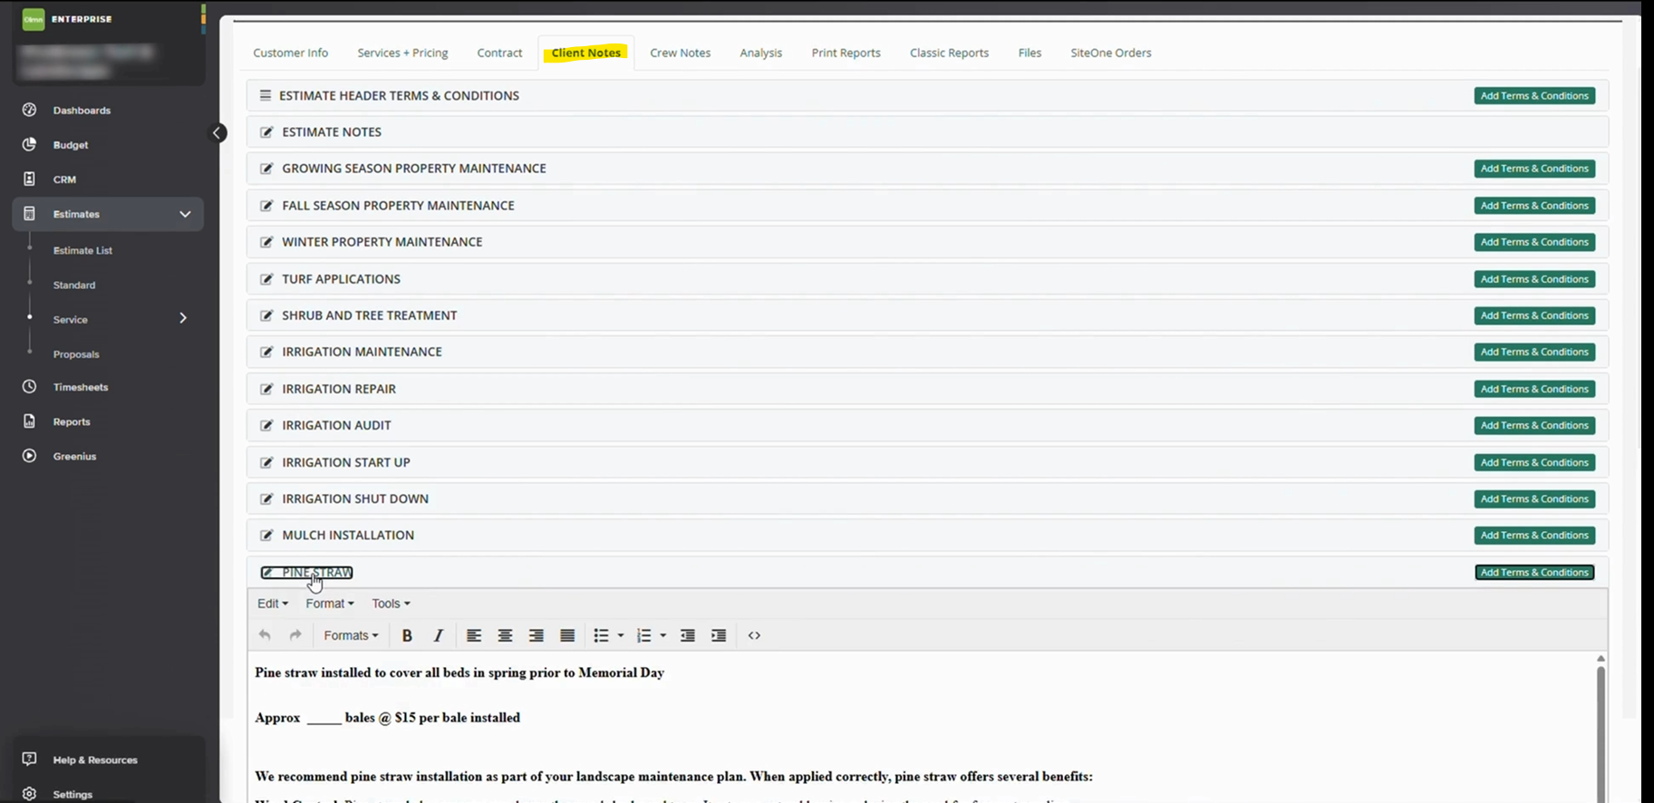Add Terms & Conditions for Growing Season
1654x803 pixels.
[x=1534, y=169]
